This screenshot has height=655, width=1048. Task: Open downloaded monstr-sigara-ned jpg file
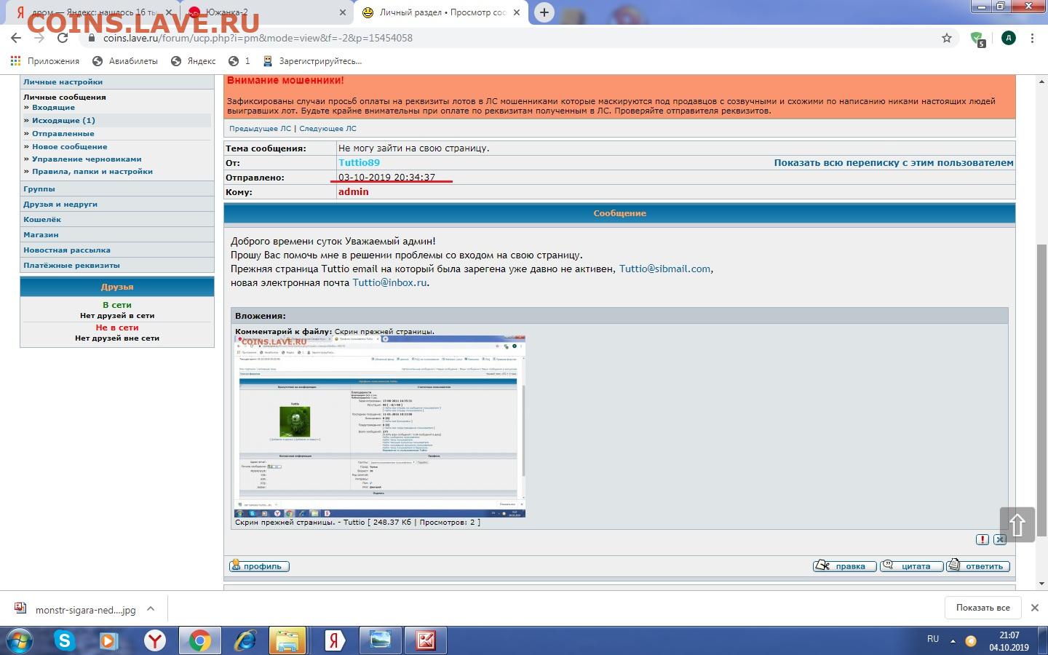coord(76,610)
